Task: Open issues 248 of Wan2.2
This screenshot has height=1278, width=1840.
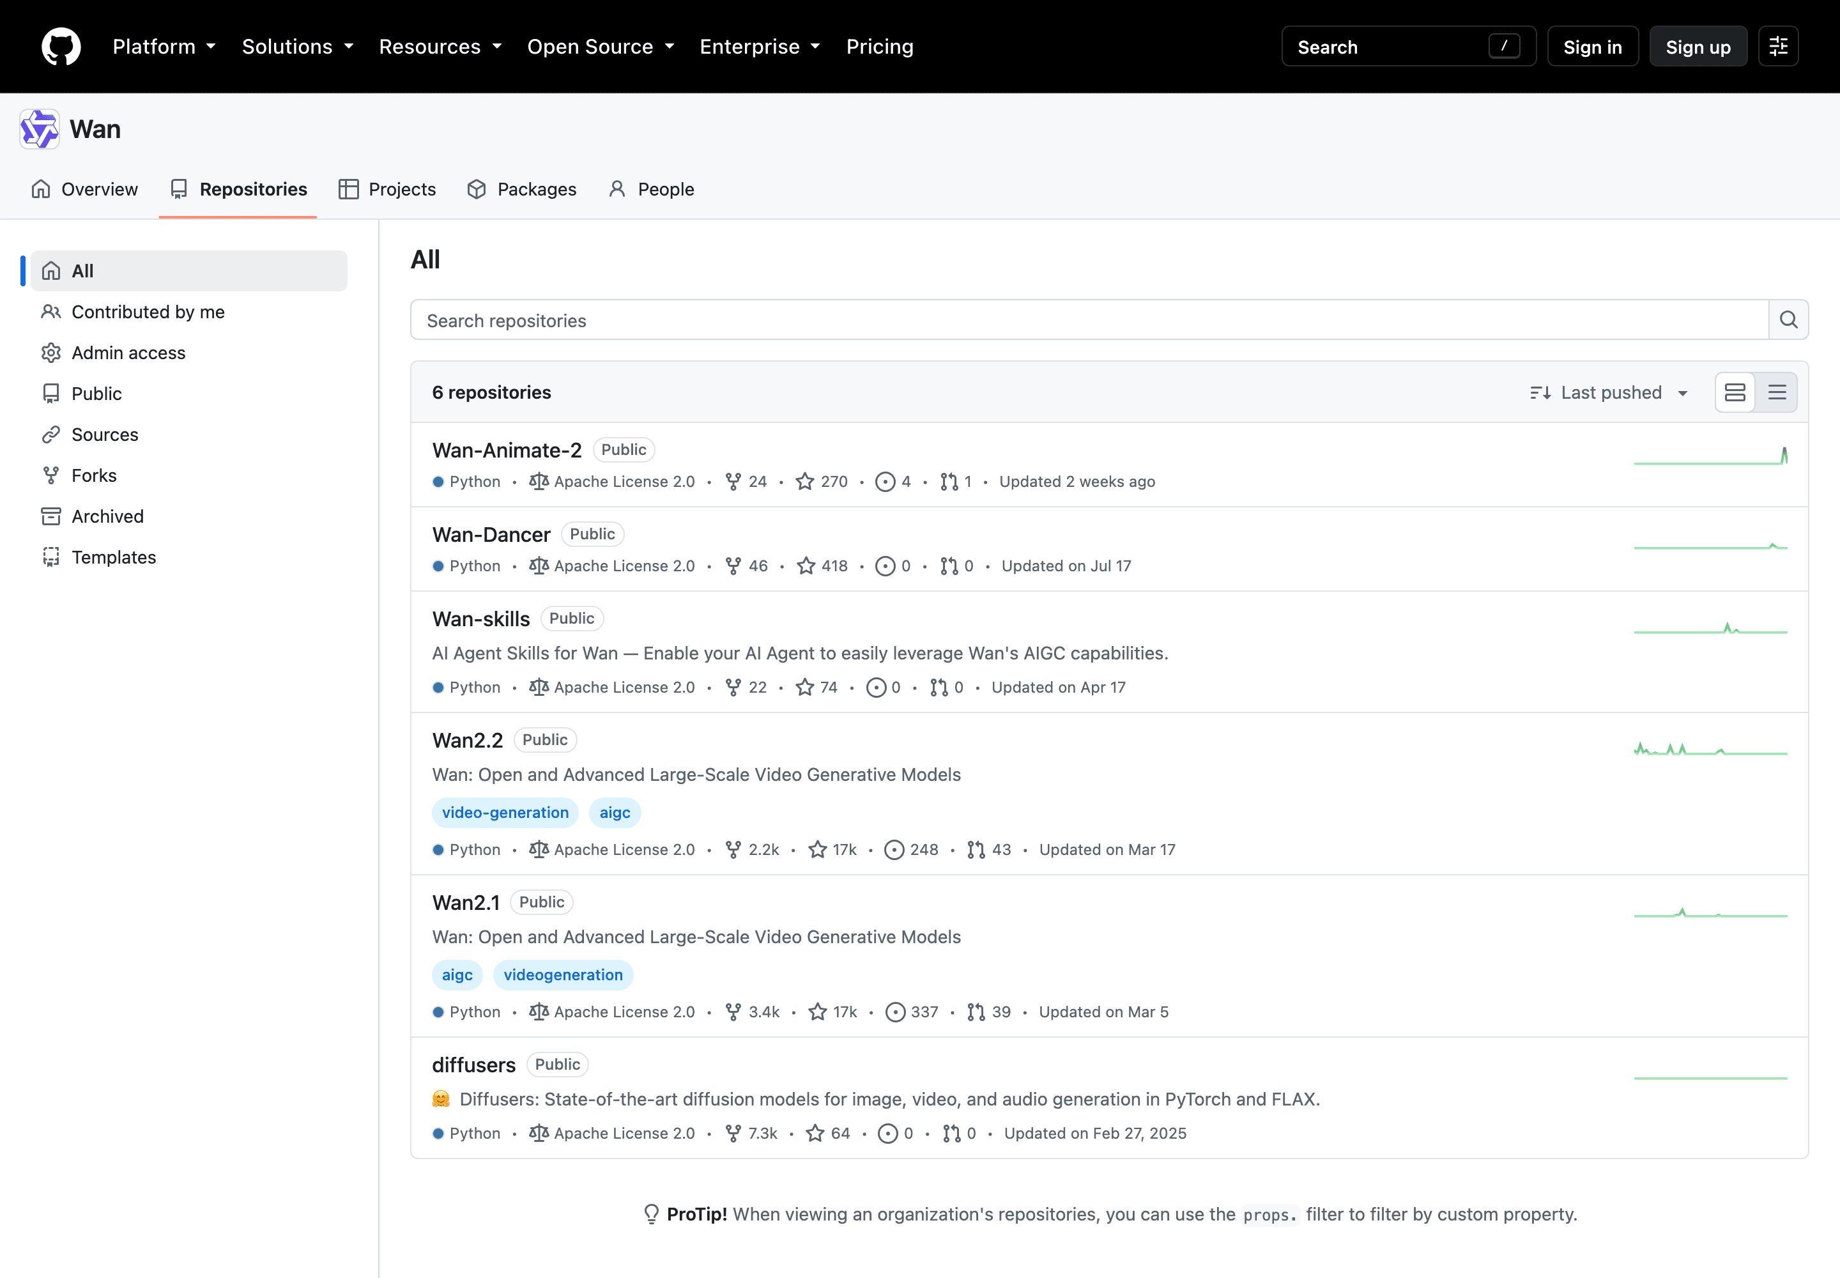Action: (911, 850)
